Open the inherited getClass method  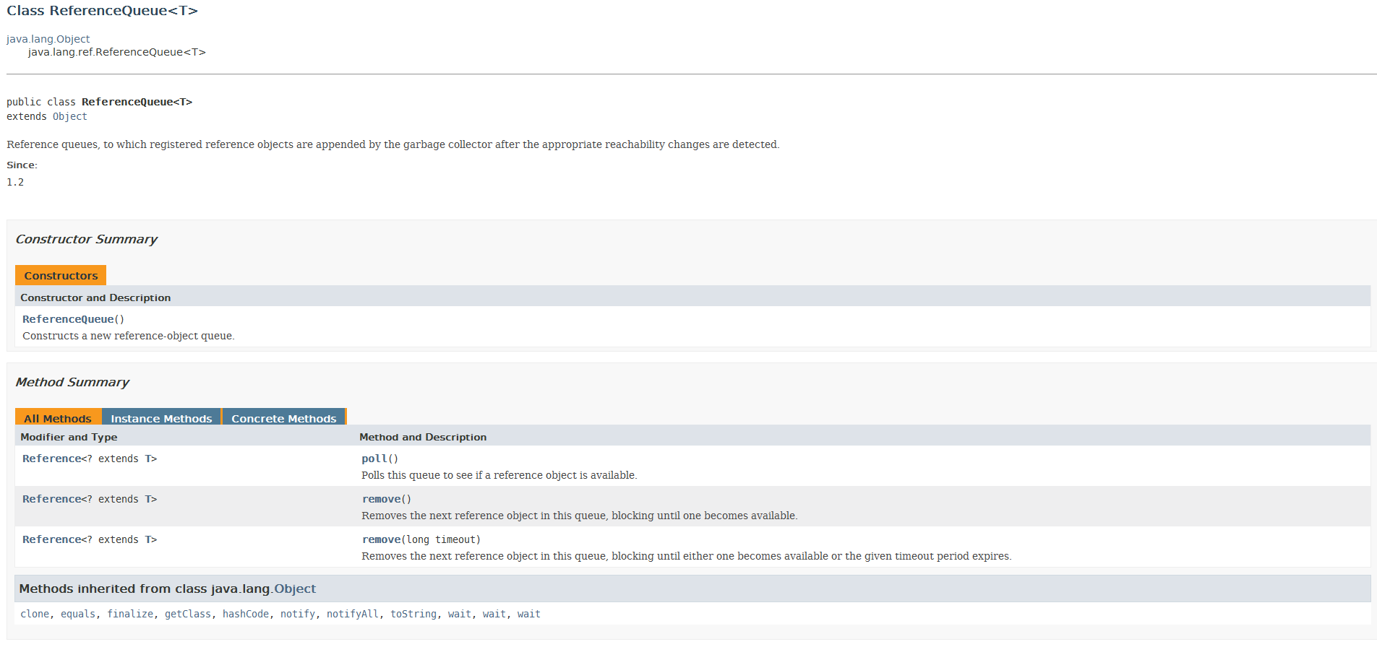pos(188,614)
